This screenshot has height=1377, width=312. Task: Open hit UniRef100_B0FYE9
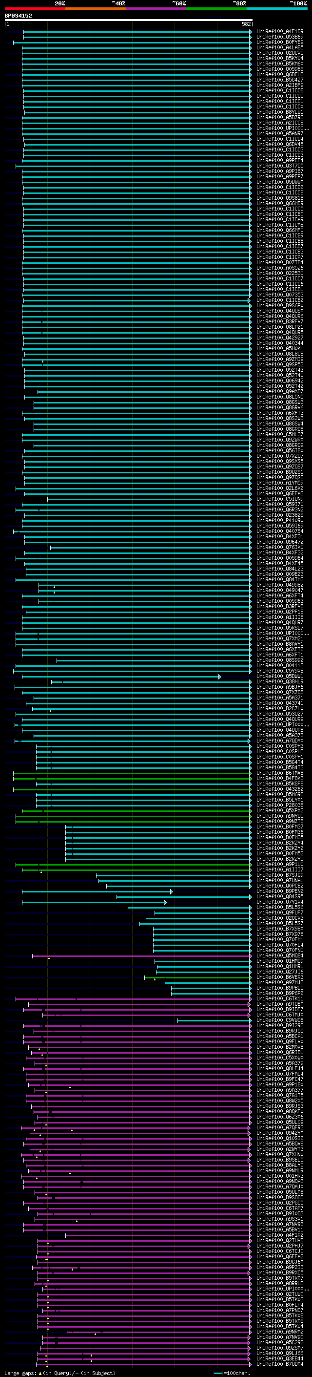(x=280, y=42)
